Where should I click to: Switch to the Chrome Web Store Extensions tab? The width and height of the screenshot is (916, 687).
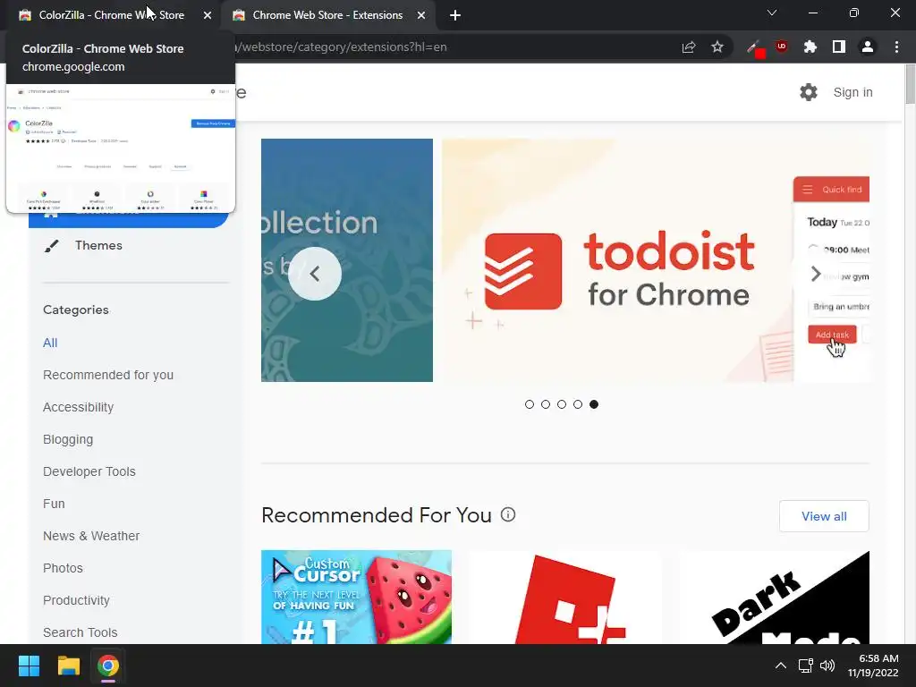pos(327,15)
